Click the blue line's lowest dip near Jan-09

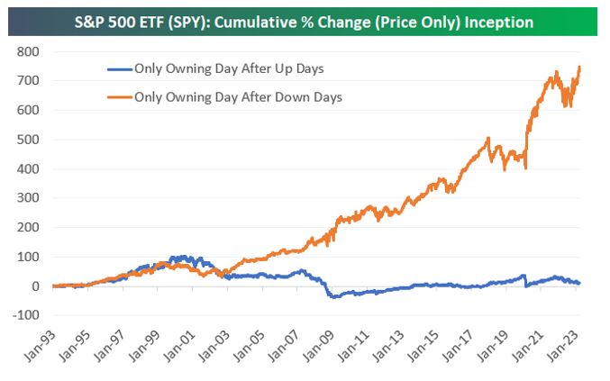[x=332, y=296]
